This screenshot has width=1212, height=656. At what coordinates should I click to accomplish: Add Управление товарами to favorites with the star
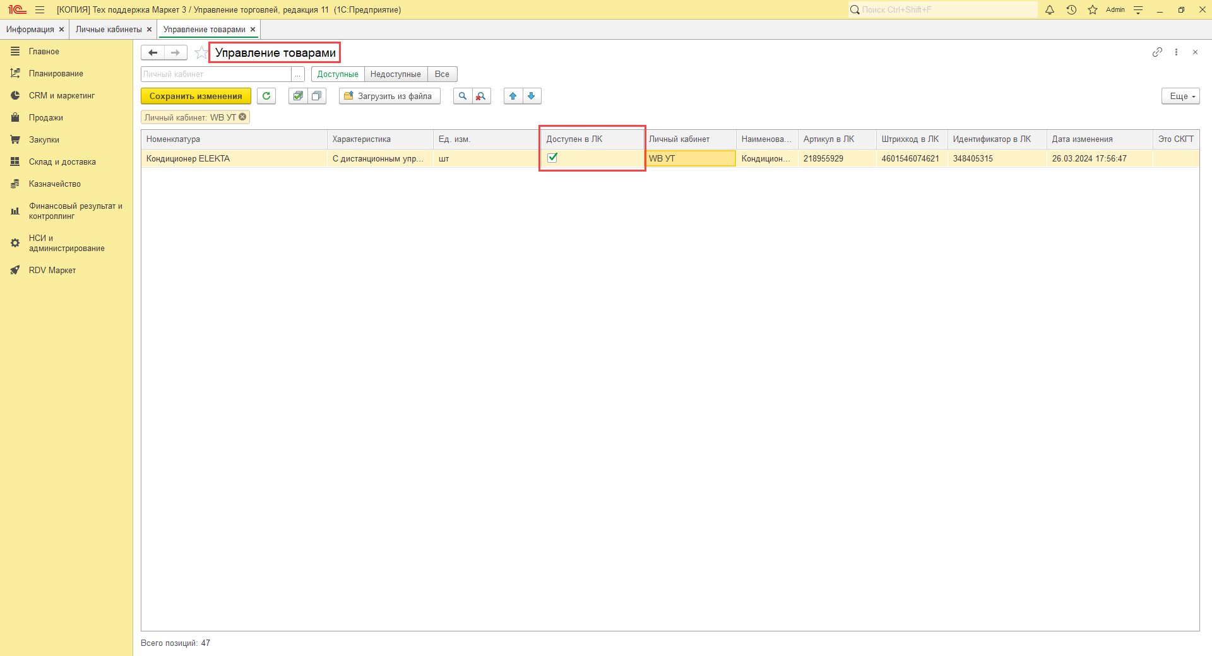tap(201, 53)
